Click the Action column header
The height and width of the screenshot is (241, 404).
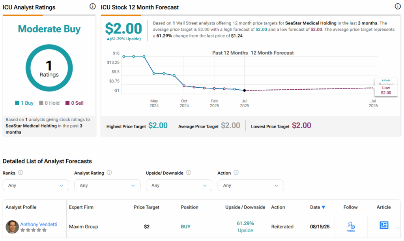click(278, 207)
